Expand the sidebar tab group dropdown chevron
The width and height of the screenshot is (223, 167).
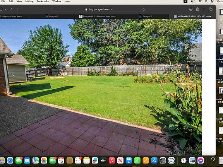(x=5, y=9)
